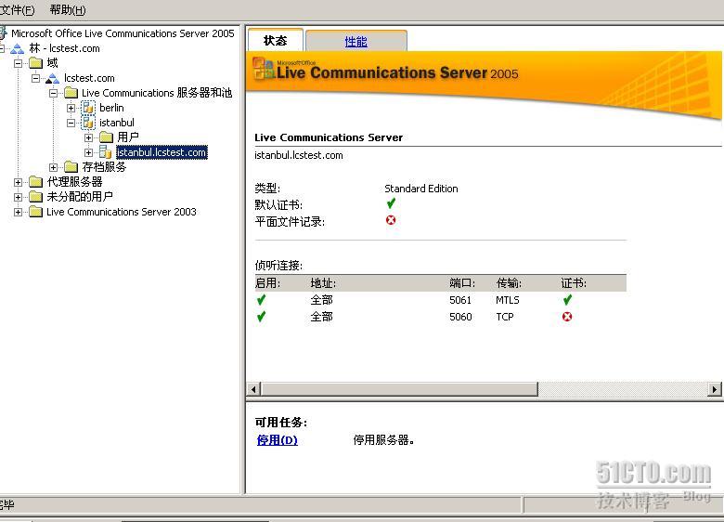Select Microsoft Office Live Communications Server 2005 root
Image resolution: width=724 pixels, height=522 pixels.
pos(123,33)
